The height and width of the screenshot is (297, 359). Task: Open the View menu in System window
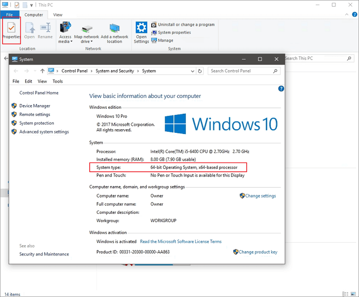[x=42, y=81]
